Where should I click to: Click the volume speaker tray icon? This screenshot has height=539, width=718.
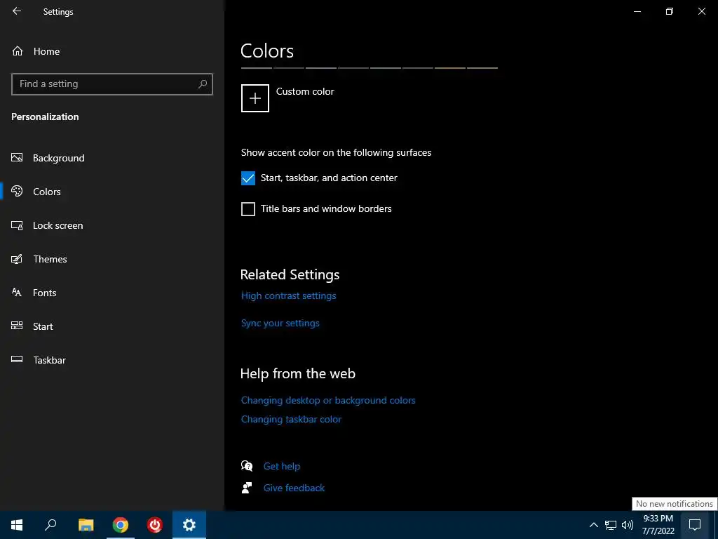pos(628,525)
